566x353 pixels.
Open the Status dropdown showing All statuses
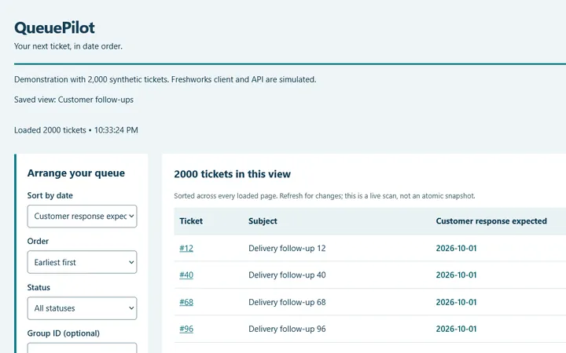pos(82,308)
